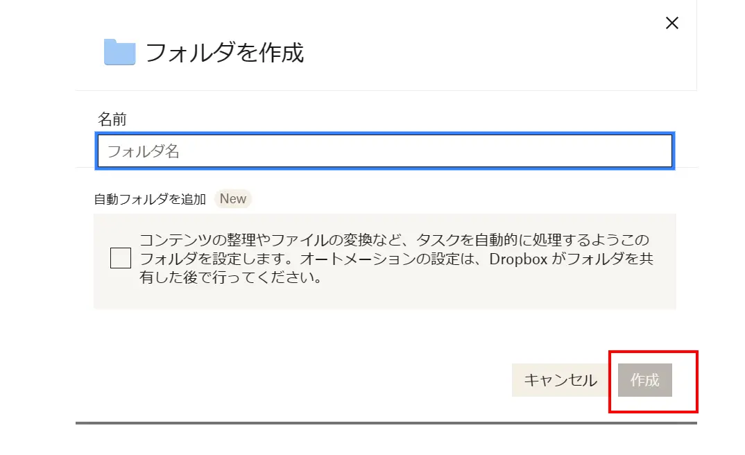Click inside the フォルダ名 name field
The width and height of the screenshot is (745, 455).
click(x=384, y=151)
